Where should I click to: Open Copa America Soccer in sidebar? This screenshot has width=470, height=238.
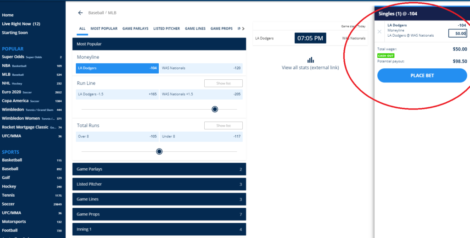pos(32,101)
